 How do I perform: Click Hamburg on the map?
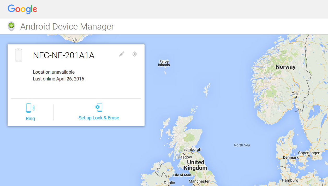pos(290,181)
